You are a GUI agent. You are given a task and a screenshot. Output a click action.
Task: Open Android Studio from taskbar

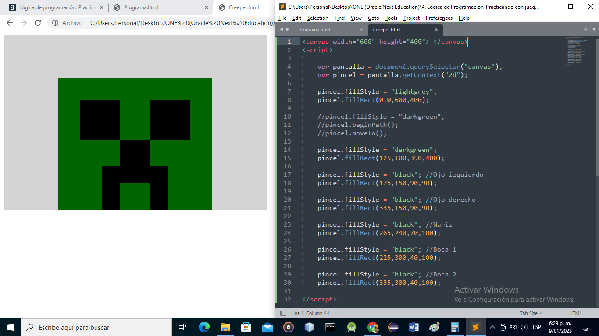351,327
